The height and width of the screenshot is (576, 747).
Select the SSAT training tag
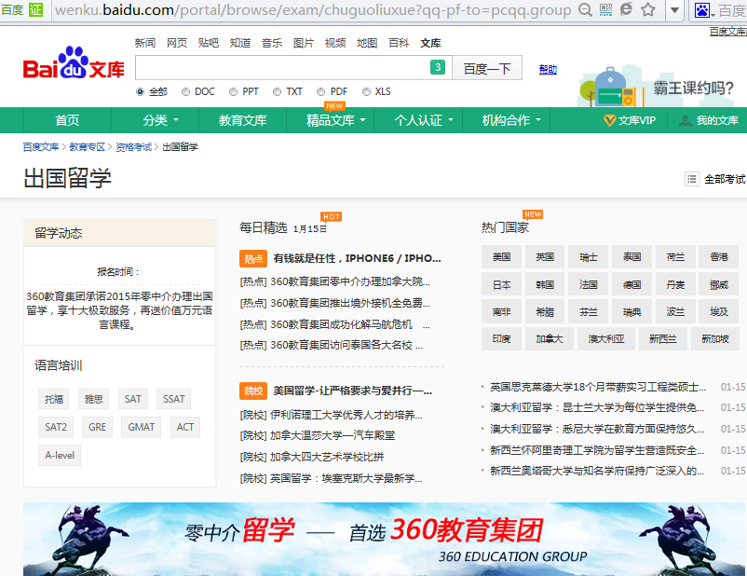point(173,399)
